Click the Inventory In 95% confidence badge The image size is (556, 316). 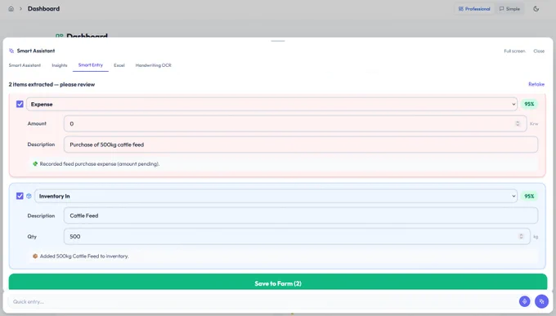coord(529,196)
